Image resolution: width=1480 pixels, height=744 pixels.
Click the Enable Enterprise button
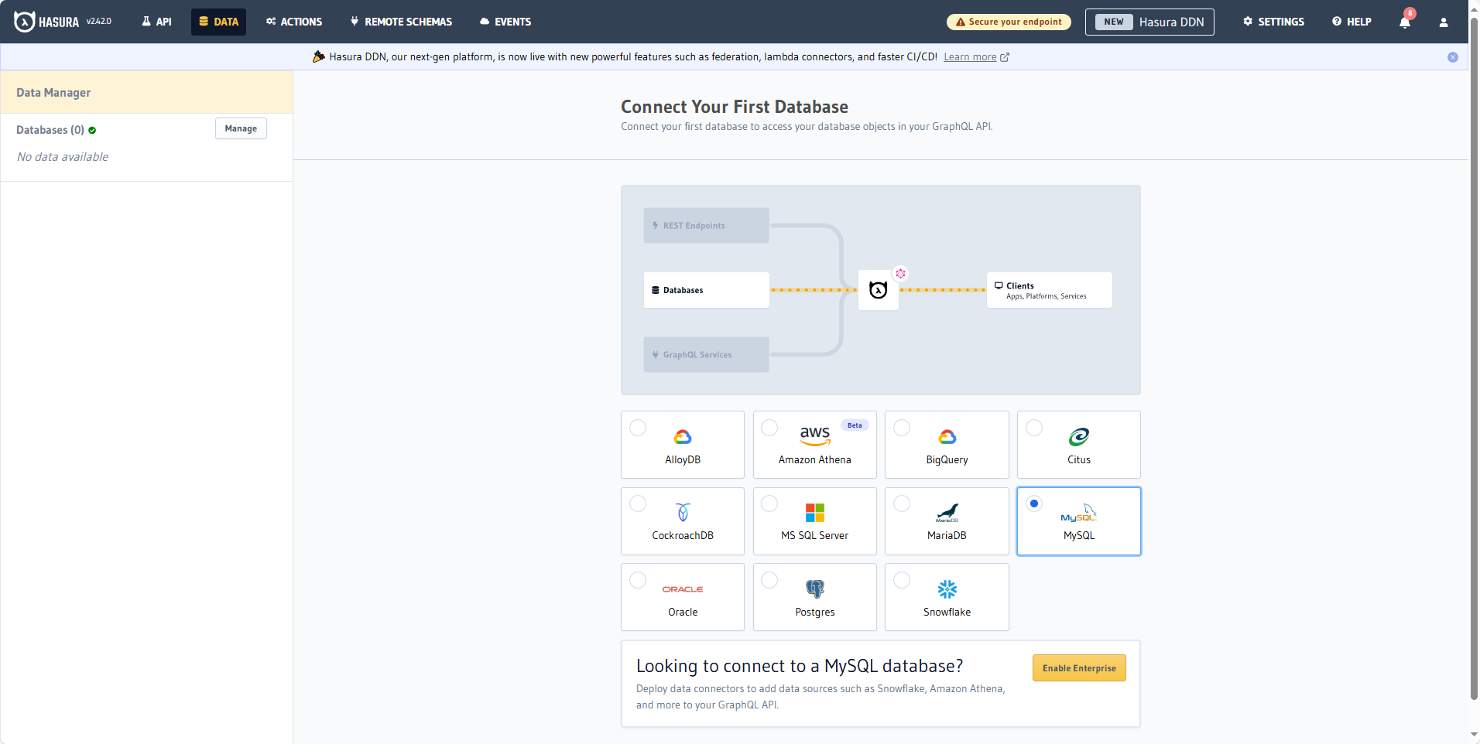coord(1079,668)
